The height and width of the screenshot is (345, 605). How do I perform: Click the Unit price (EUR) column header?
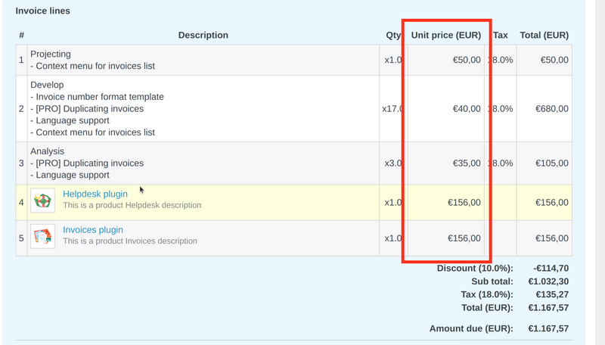tap(445, 36)
